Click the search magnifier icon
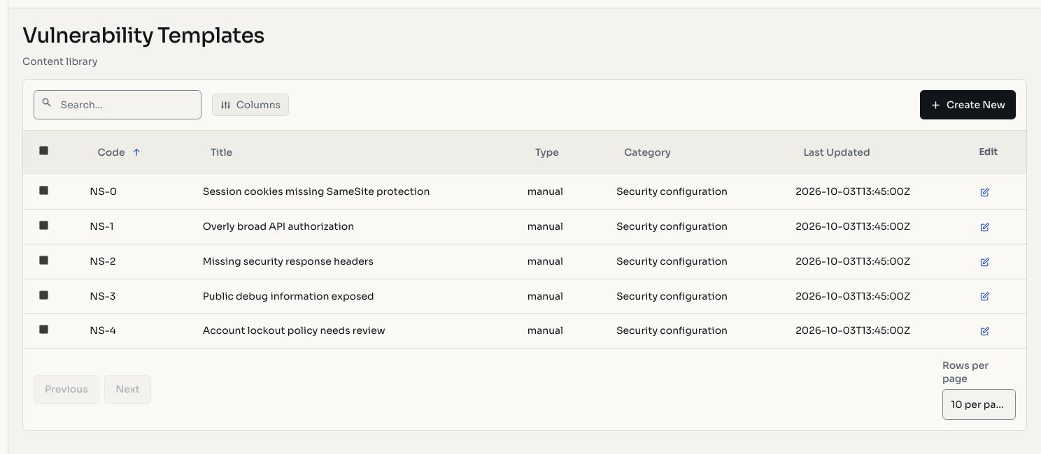This screenshot has height=454, width=1041. tap(47, 103)
